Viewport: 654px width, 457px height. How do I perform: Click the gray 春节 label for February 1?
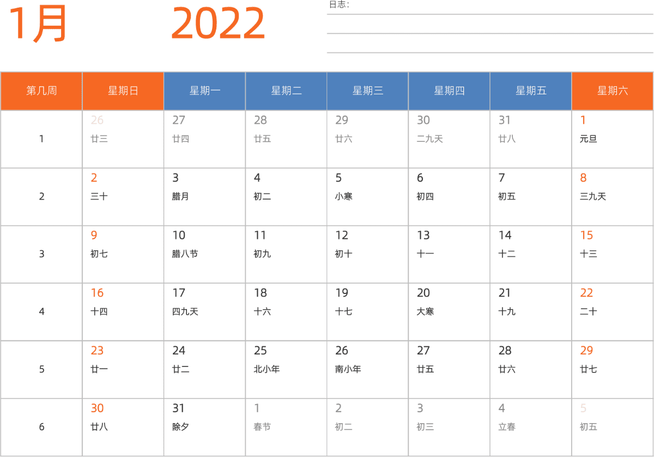(262, 427)
